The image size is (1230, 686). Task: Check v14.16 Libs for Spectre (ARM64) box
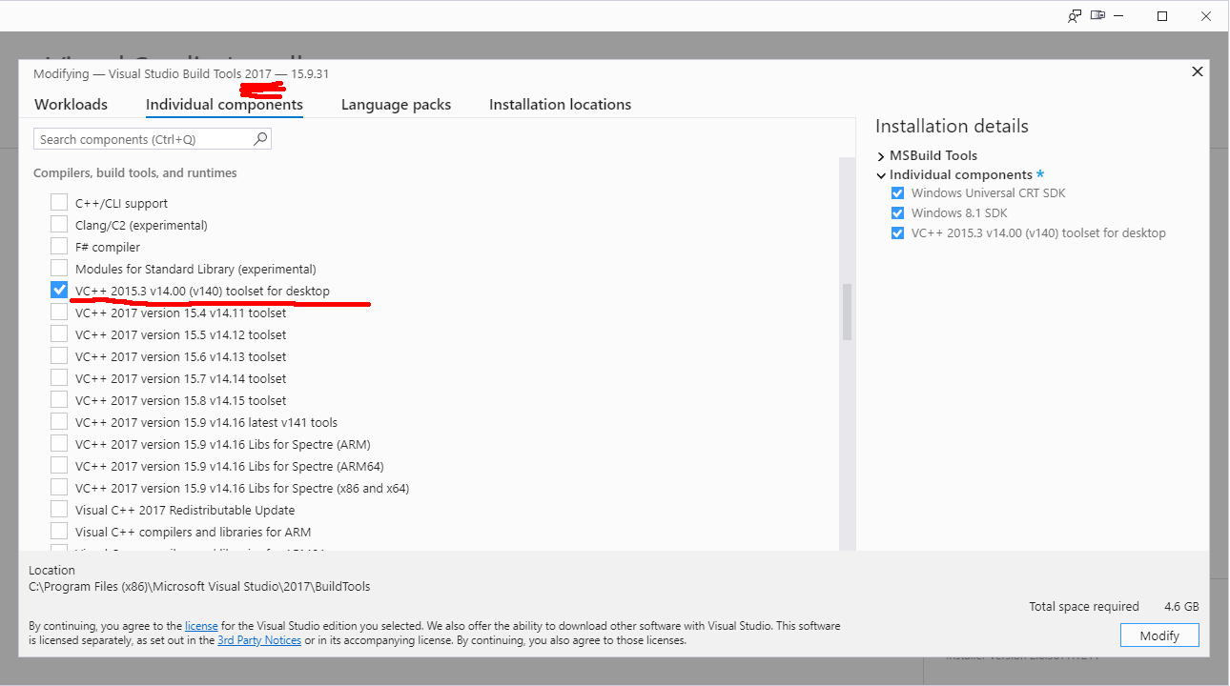59,466
